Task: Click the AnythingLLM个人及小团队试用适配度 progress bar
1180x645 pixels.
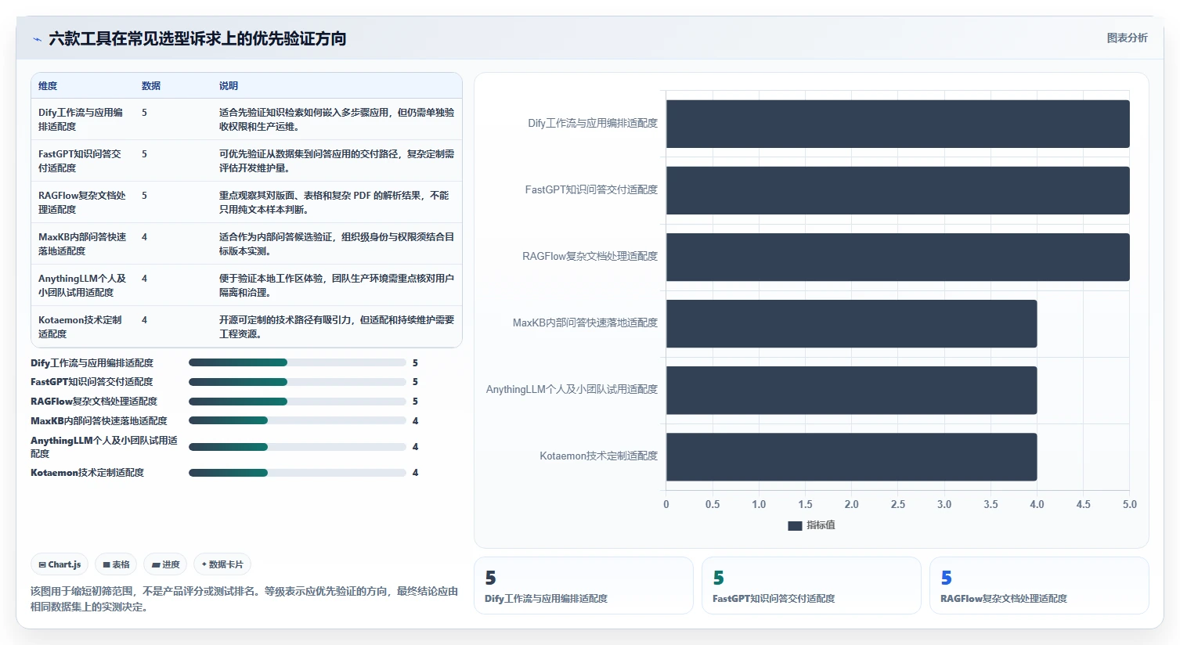Action: click(x=298, y=447)
